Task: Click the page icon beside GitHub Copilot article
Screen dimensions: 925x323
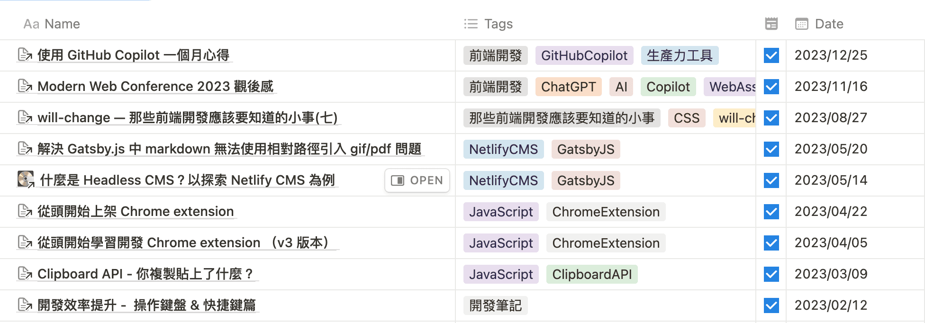Action: 25,55
